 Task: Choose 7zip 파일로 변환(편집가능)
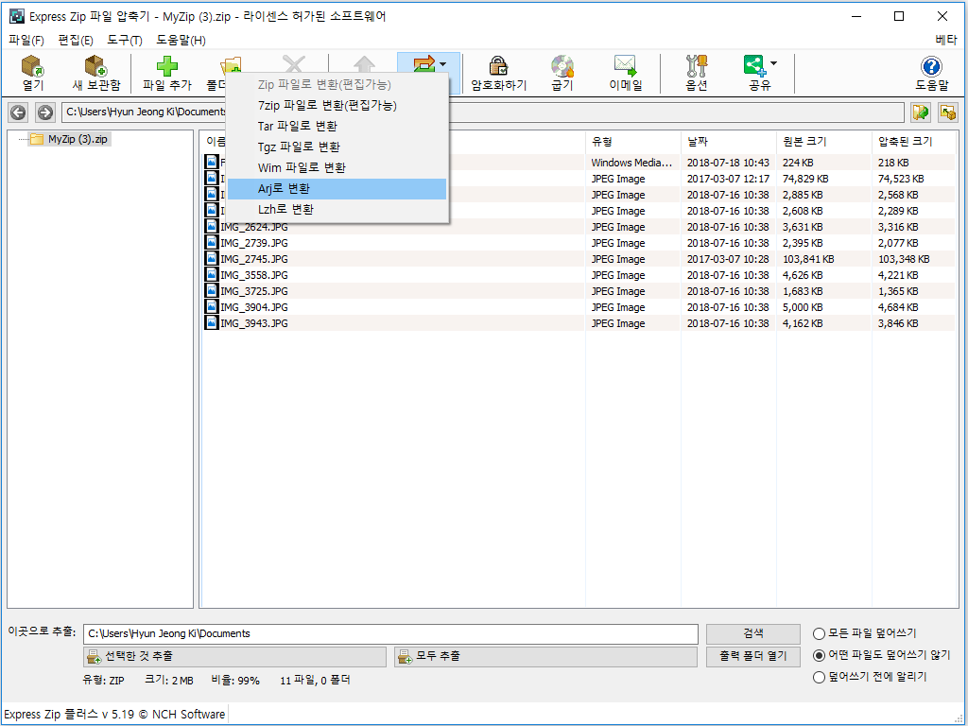337,106
